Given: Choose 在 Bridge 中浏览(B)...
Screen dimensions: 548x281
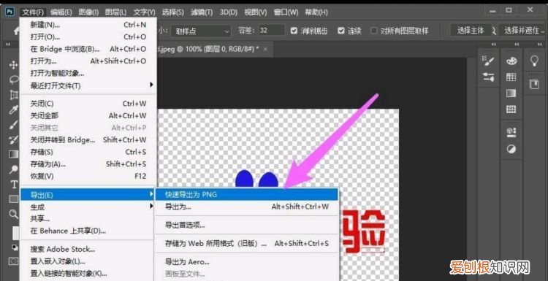Looking at the screenshot, I should pyautogui.click(x=88, y=49).
